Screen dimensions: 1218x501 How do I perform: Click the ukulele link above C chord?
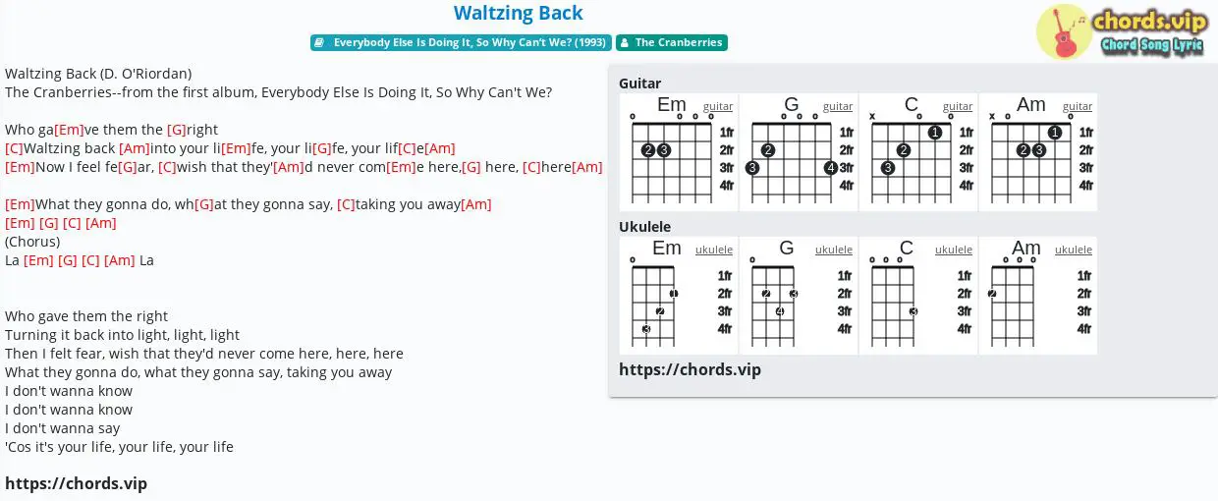[x=954, y=250]
